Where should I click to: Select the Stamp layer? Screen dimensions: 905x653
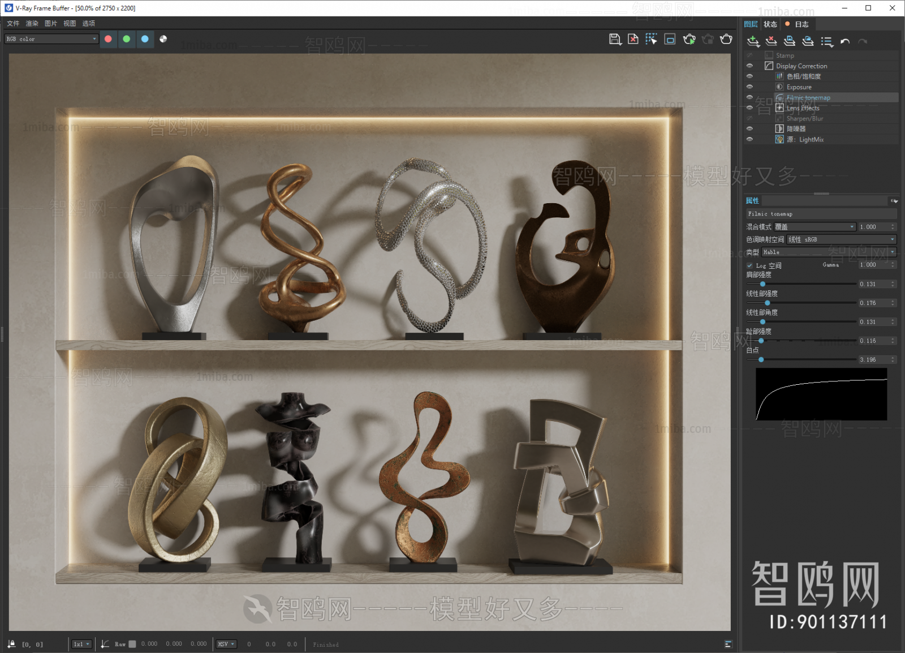pyautogui.click(x=785, y=55)
